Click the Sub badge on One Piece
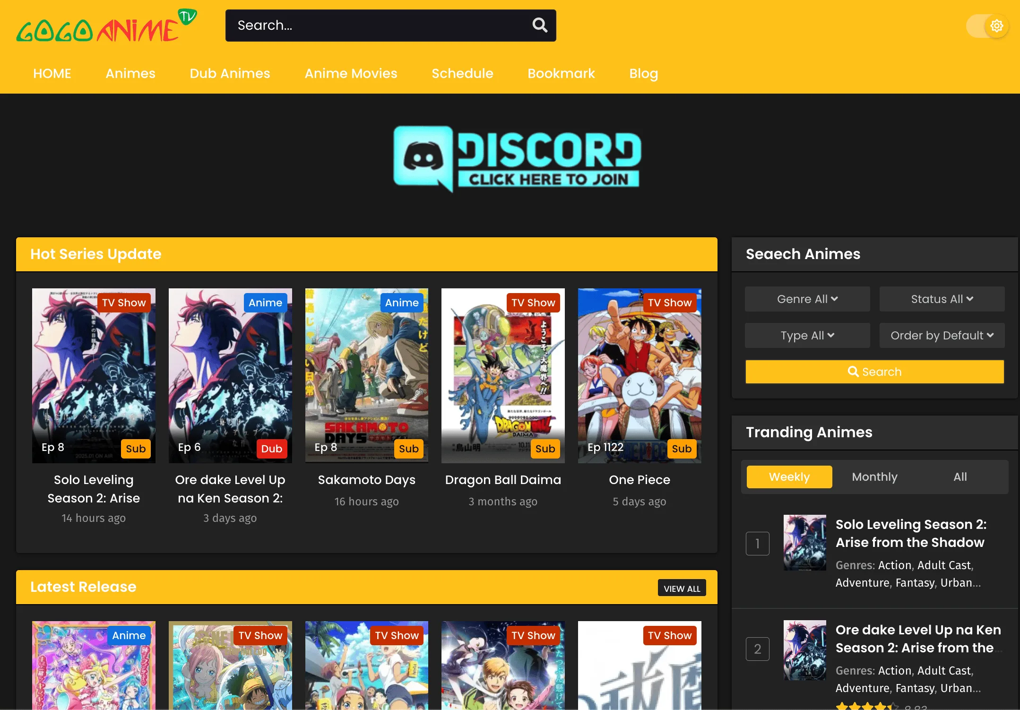 (x=681, y=449)
